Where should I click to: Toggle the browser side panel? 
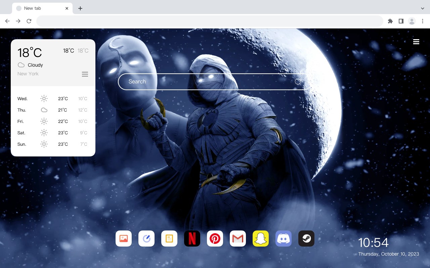click(401, 21)
